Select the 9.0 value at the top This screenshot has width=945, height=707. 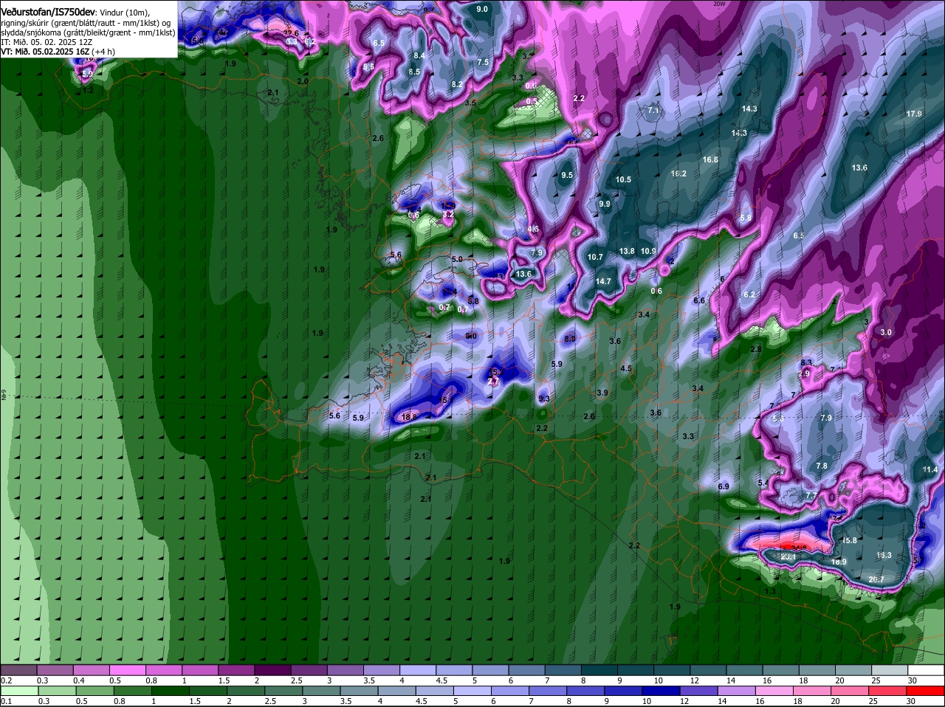pos(482,9)
